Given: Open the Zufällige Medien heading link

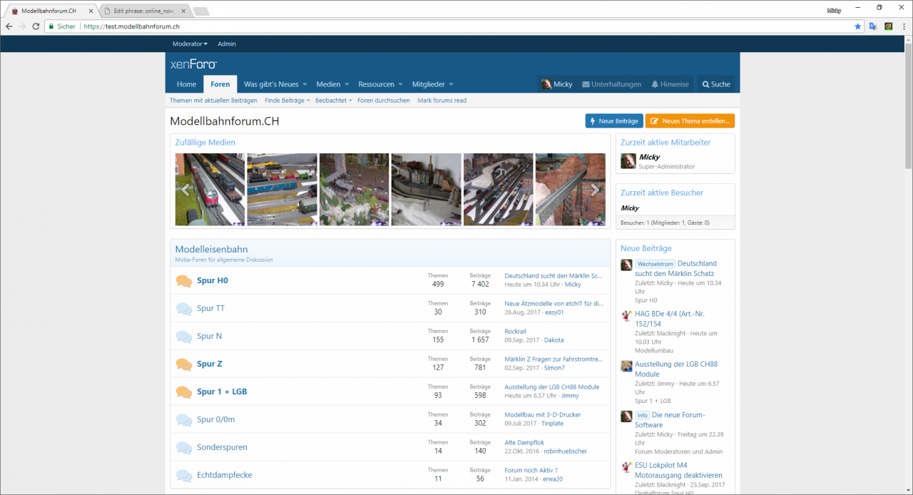Looking at the screenshot, I should (205, 143).
